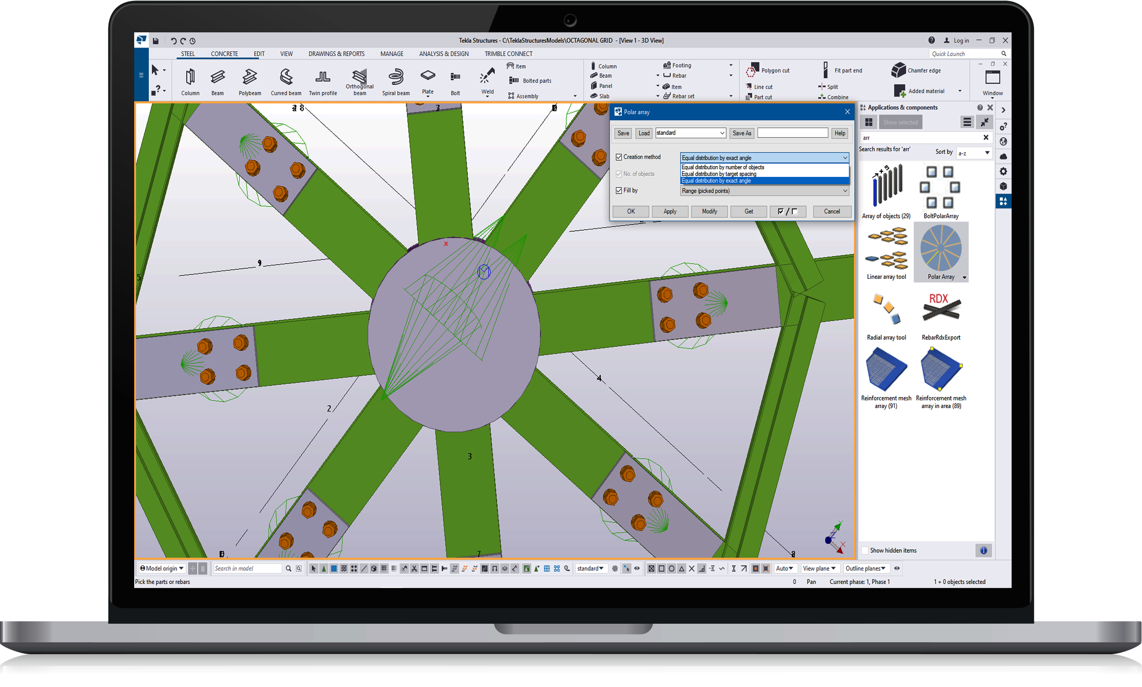
Task: Uncheck the Creation method checkbox
Action: (619, 157)
